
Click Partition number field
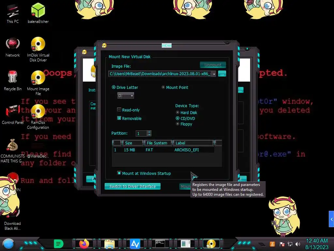click(x=141, y=134)
